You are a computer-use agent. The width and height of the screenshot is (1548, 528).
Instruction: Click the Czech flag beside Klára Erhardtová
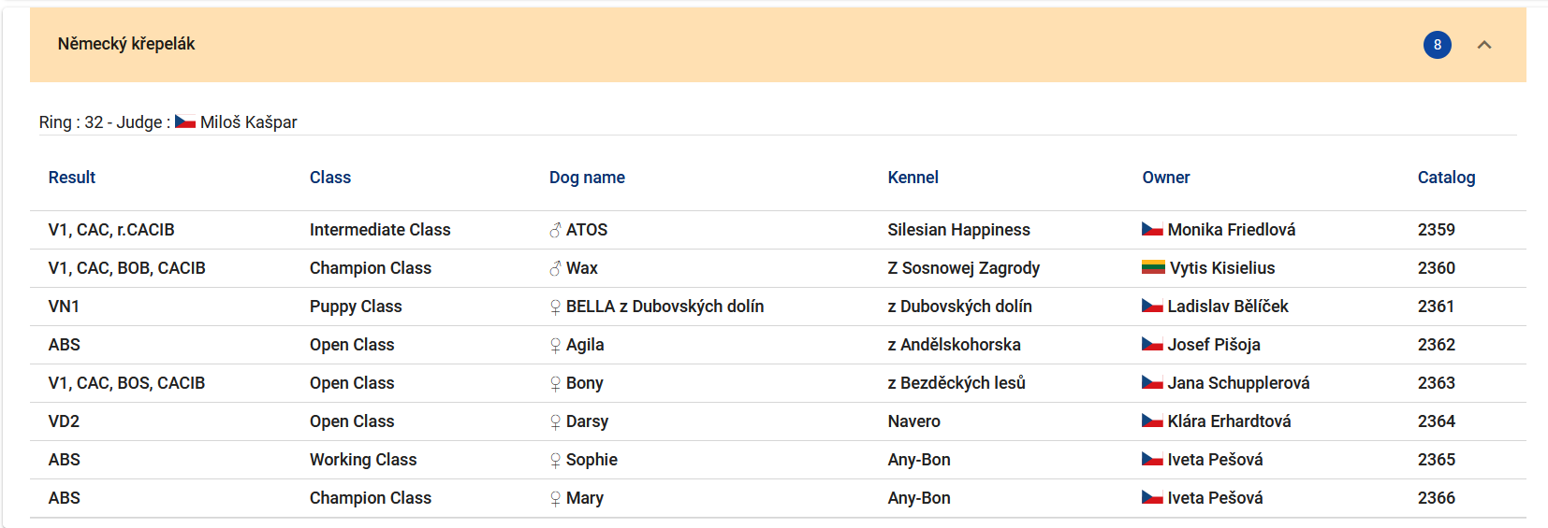pyautogui.click(x=1152, y=421)
